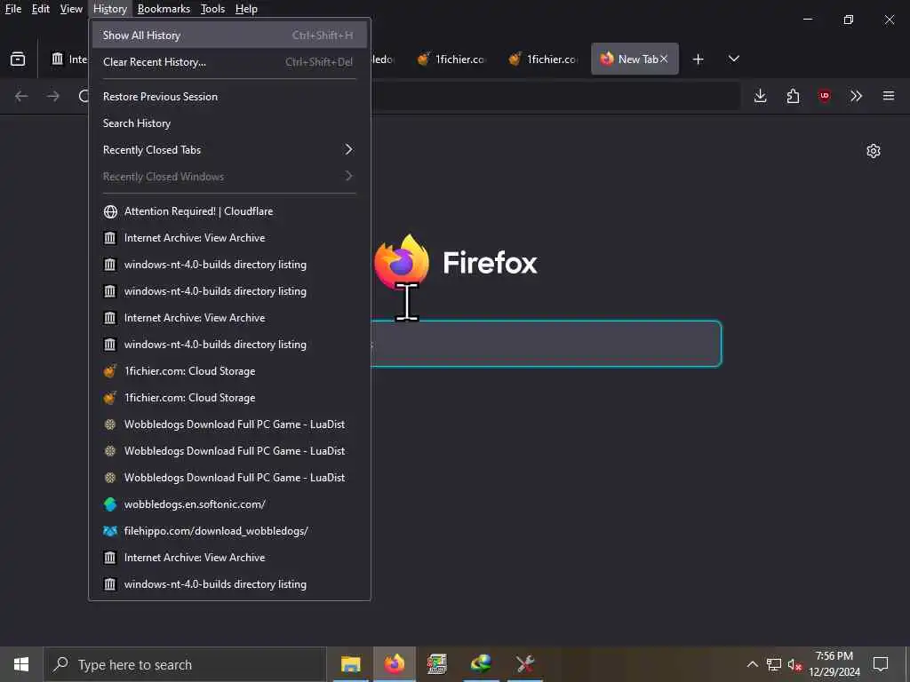This screenshot has width=910, height=682.
Task: Close the New Tab tab
Action: coord(664,59)
